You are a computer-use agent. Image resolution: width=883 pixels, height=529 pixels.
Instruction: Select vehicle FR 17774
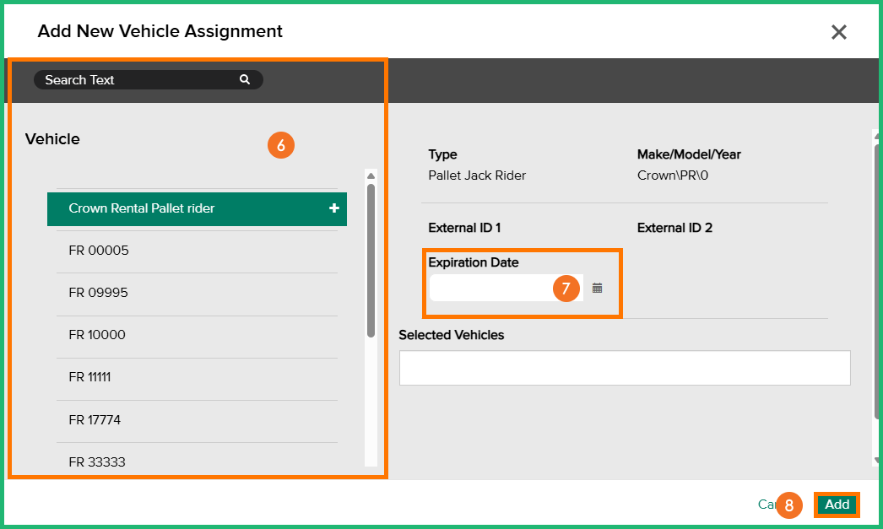(x=197, y=420)
